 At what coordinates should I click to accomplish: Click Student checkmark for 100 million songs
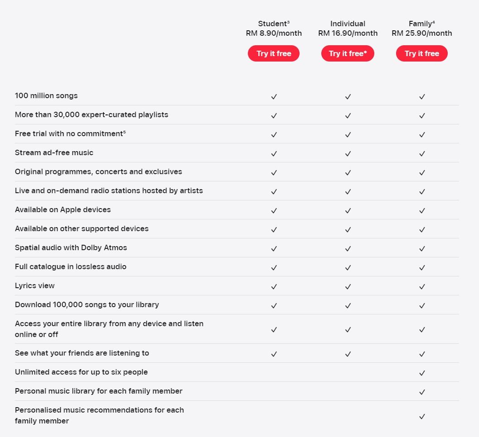tap(274, 97)
